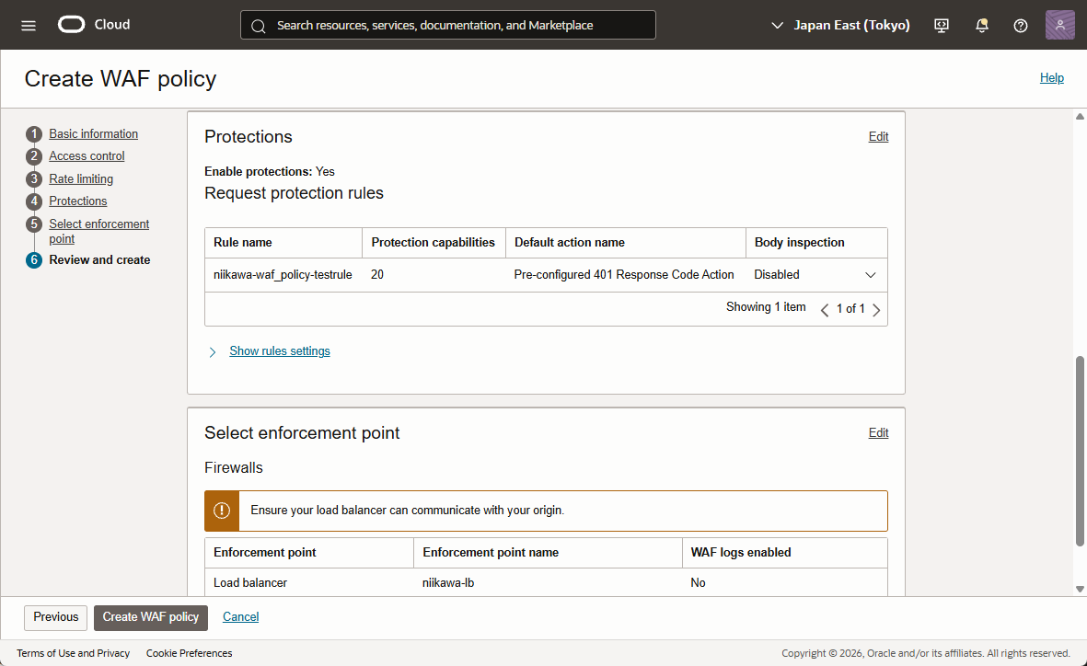Click the Previous button

(x=56, y=617)
